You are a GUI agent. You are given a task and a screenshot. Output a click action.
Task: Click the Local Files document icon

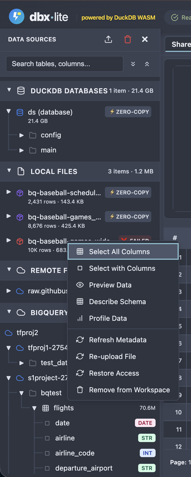point(21,172)
